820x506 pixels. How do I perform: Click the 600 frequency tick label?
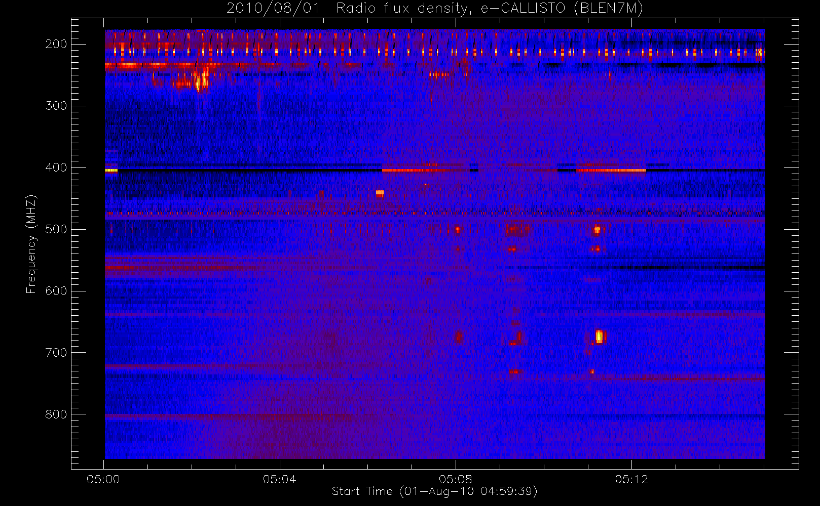56,291
